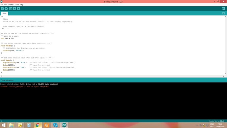The height and width of the screenshot is (128, 227).
Task: Select the Blink sketch tab
Action: click(5, 13)
